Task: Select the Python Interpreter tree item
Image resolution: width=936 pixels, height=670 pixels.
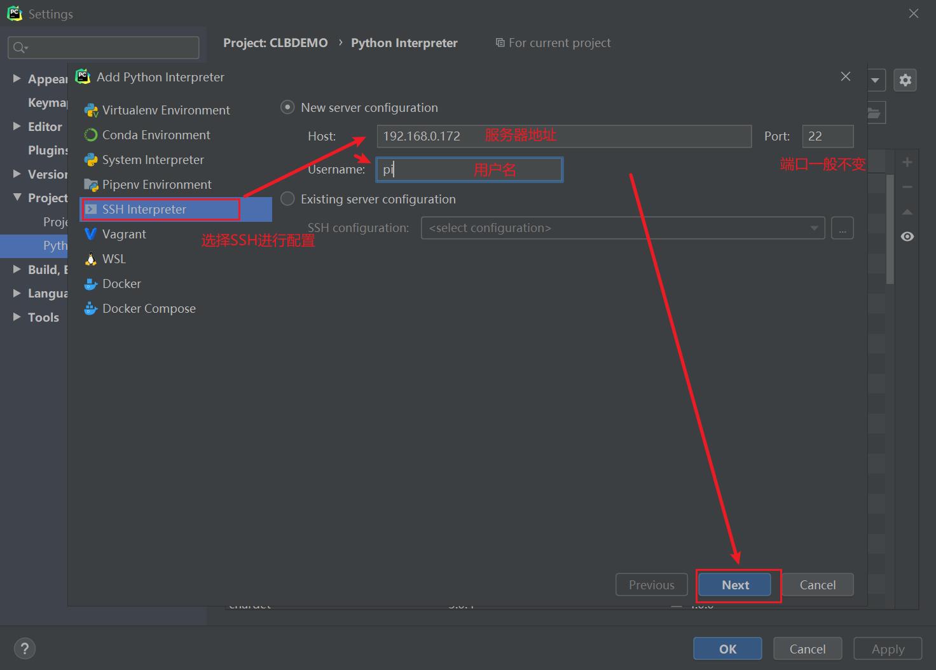Action: point(34,245)
